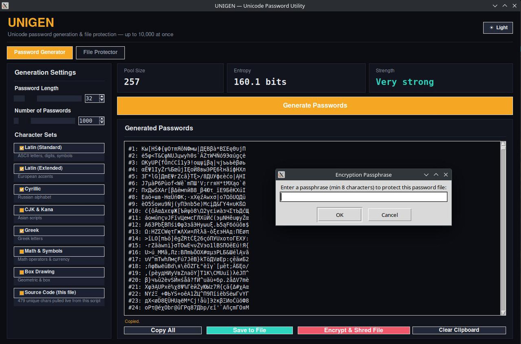This screenshot has width=521, height=344.
Task: Focus the passphrase entry field
Action: [x=364, y=197]
